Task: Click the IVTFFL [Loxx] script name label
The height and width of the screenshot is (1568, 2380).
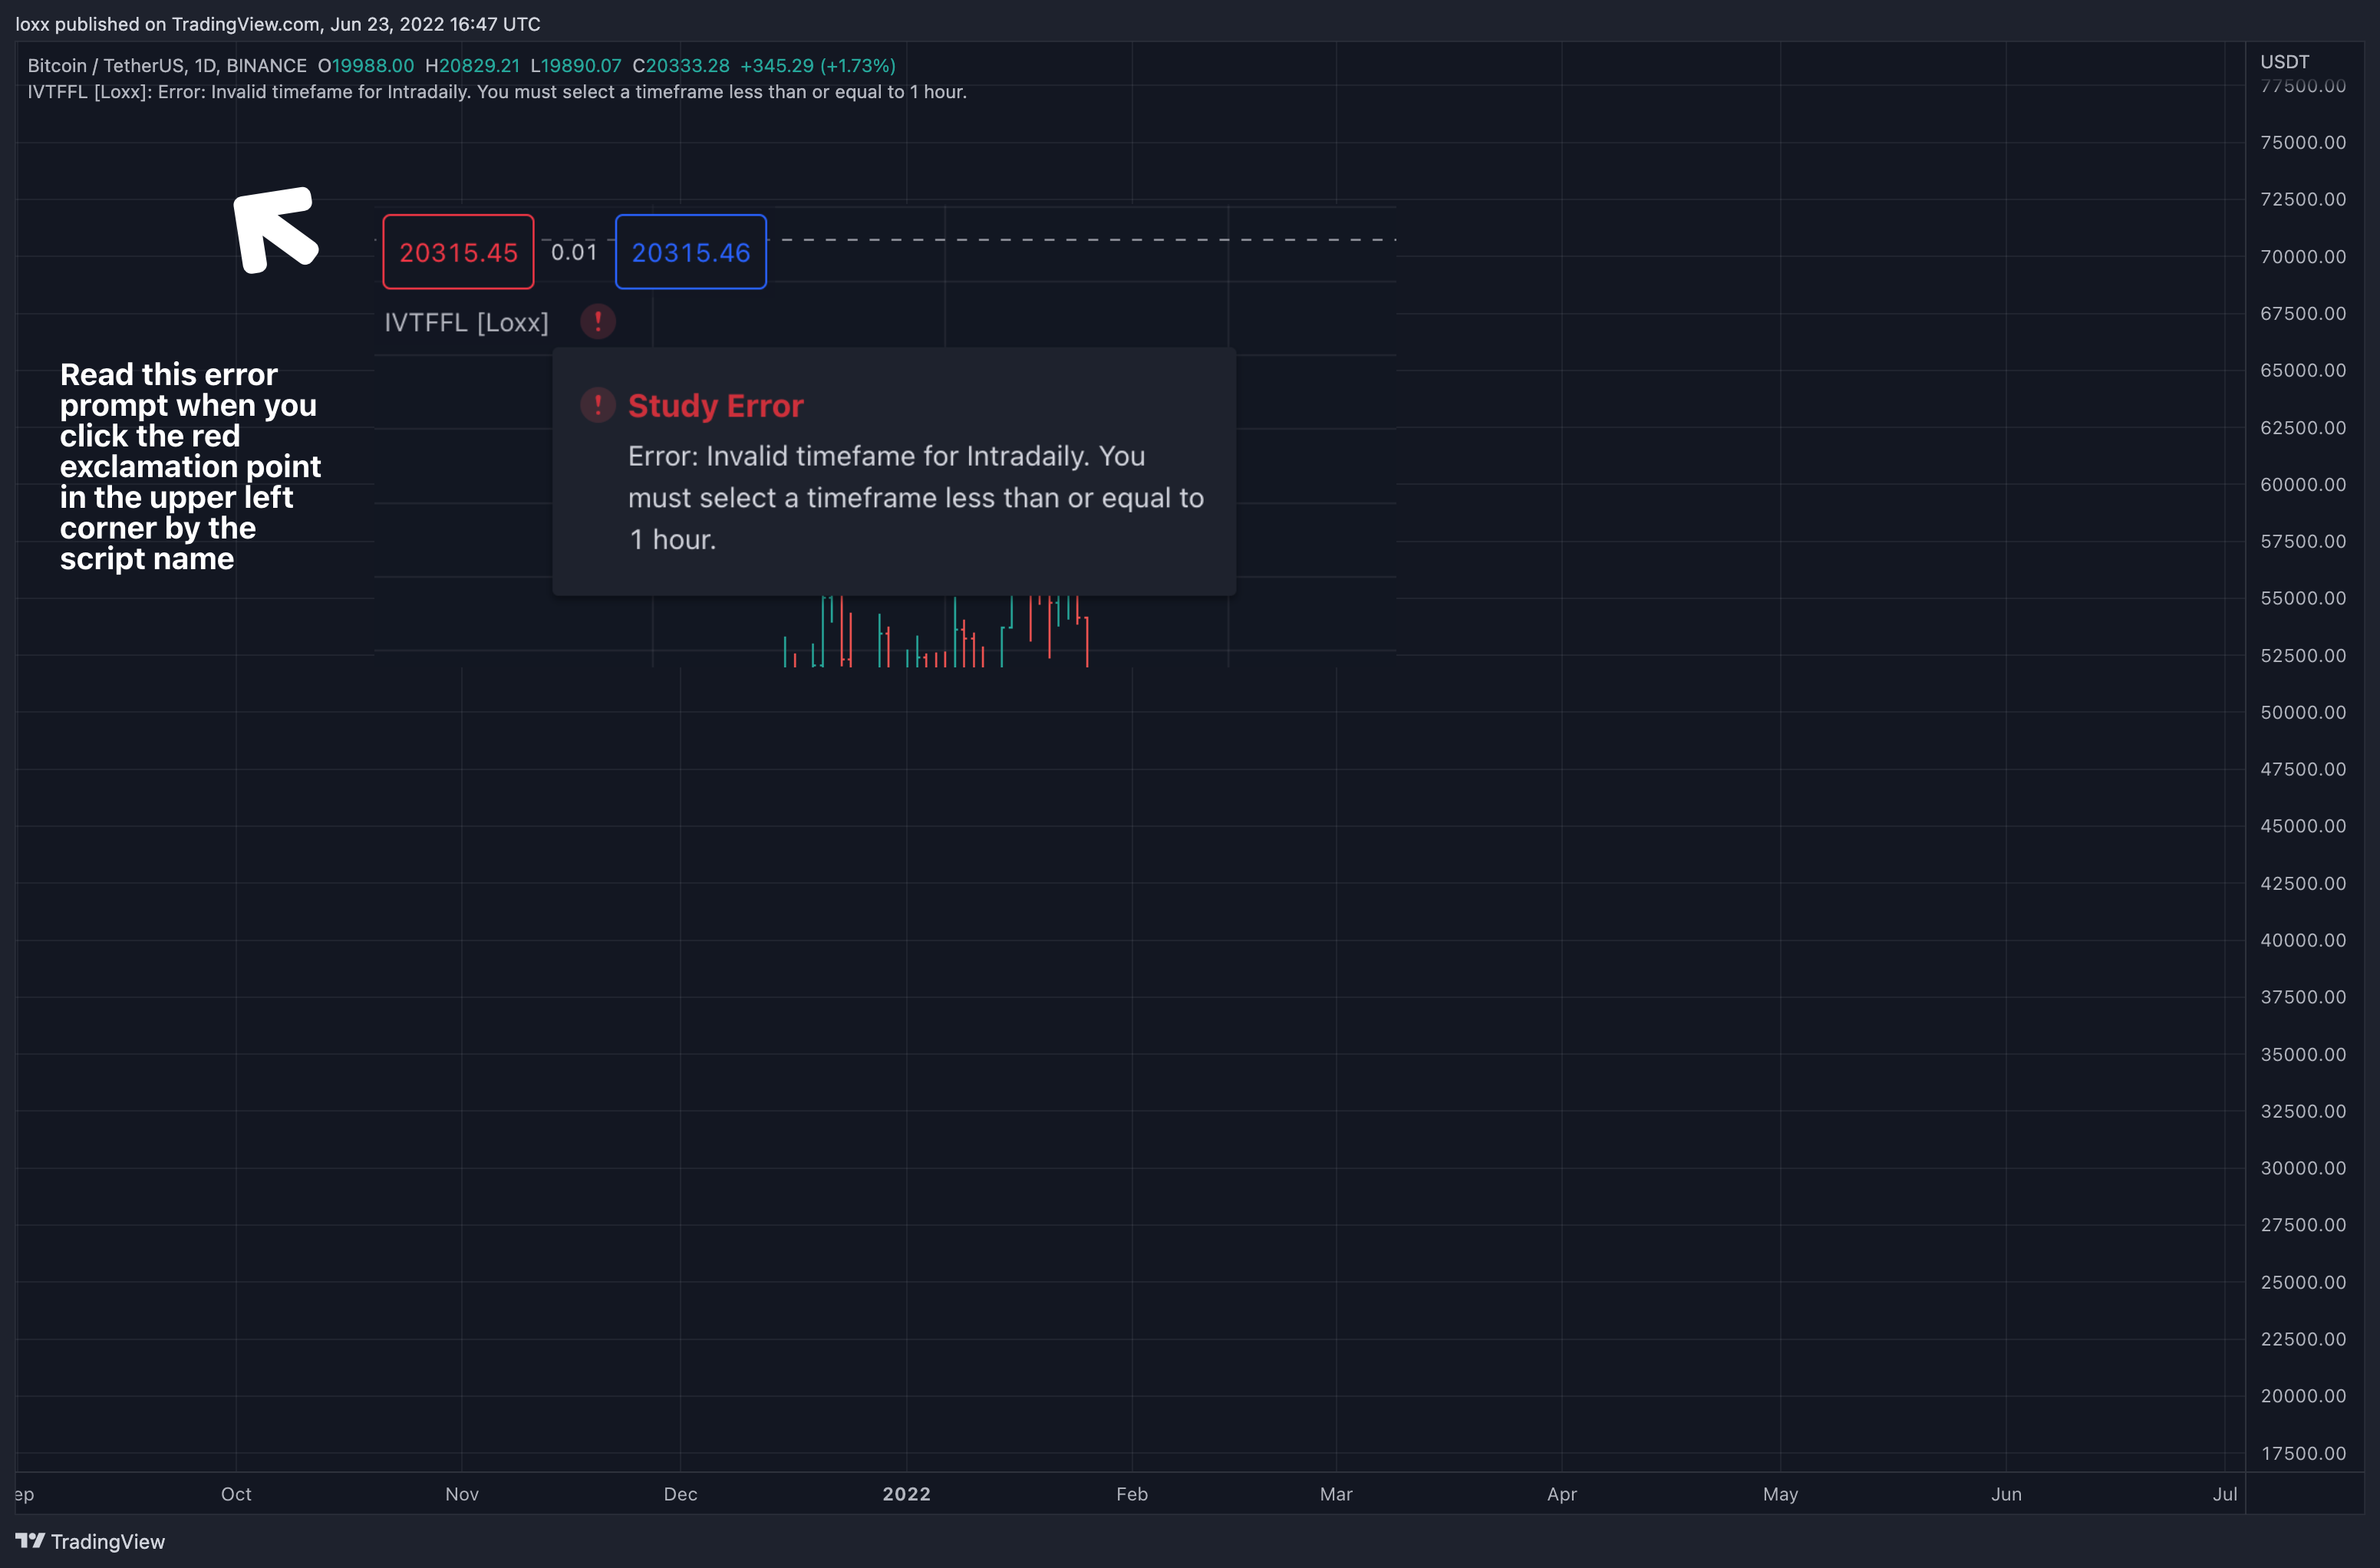Action: [467, 322]
